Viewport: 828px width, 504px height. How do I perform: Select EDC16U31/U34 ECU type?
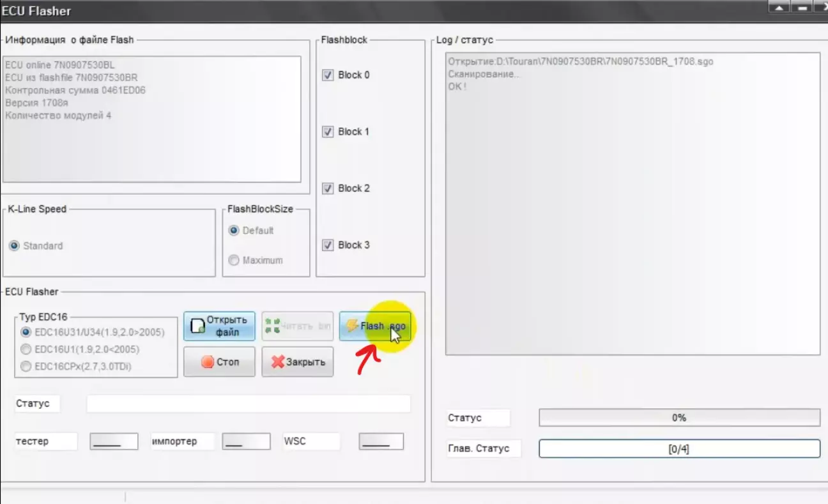pos(26,332)
